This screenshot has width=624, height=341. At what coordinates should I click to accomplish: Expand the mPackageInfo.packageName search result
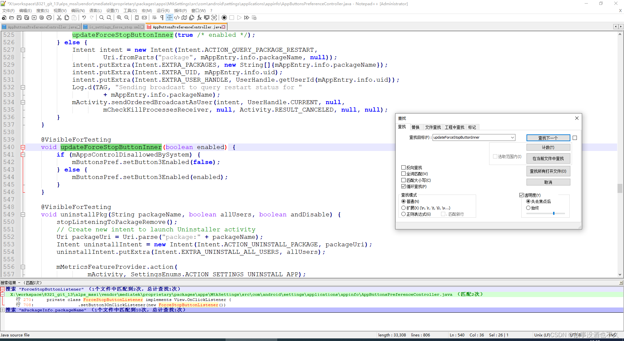tap(3, 310)
